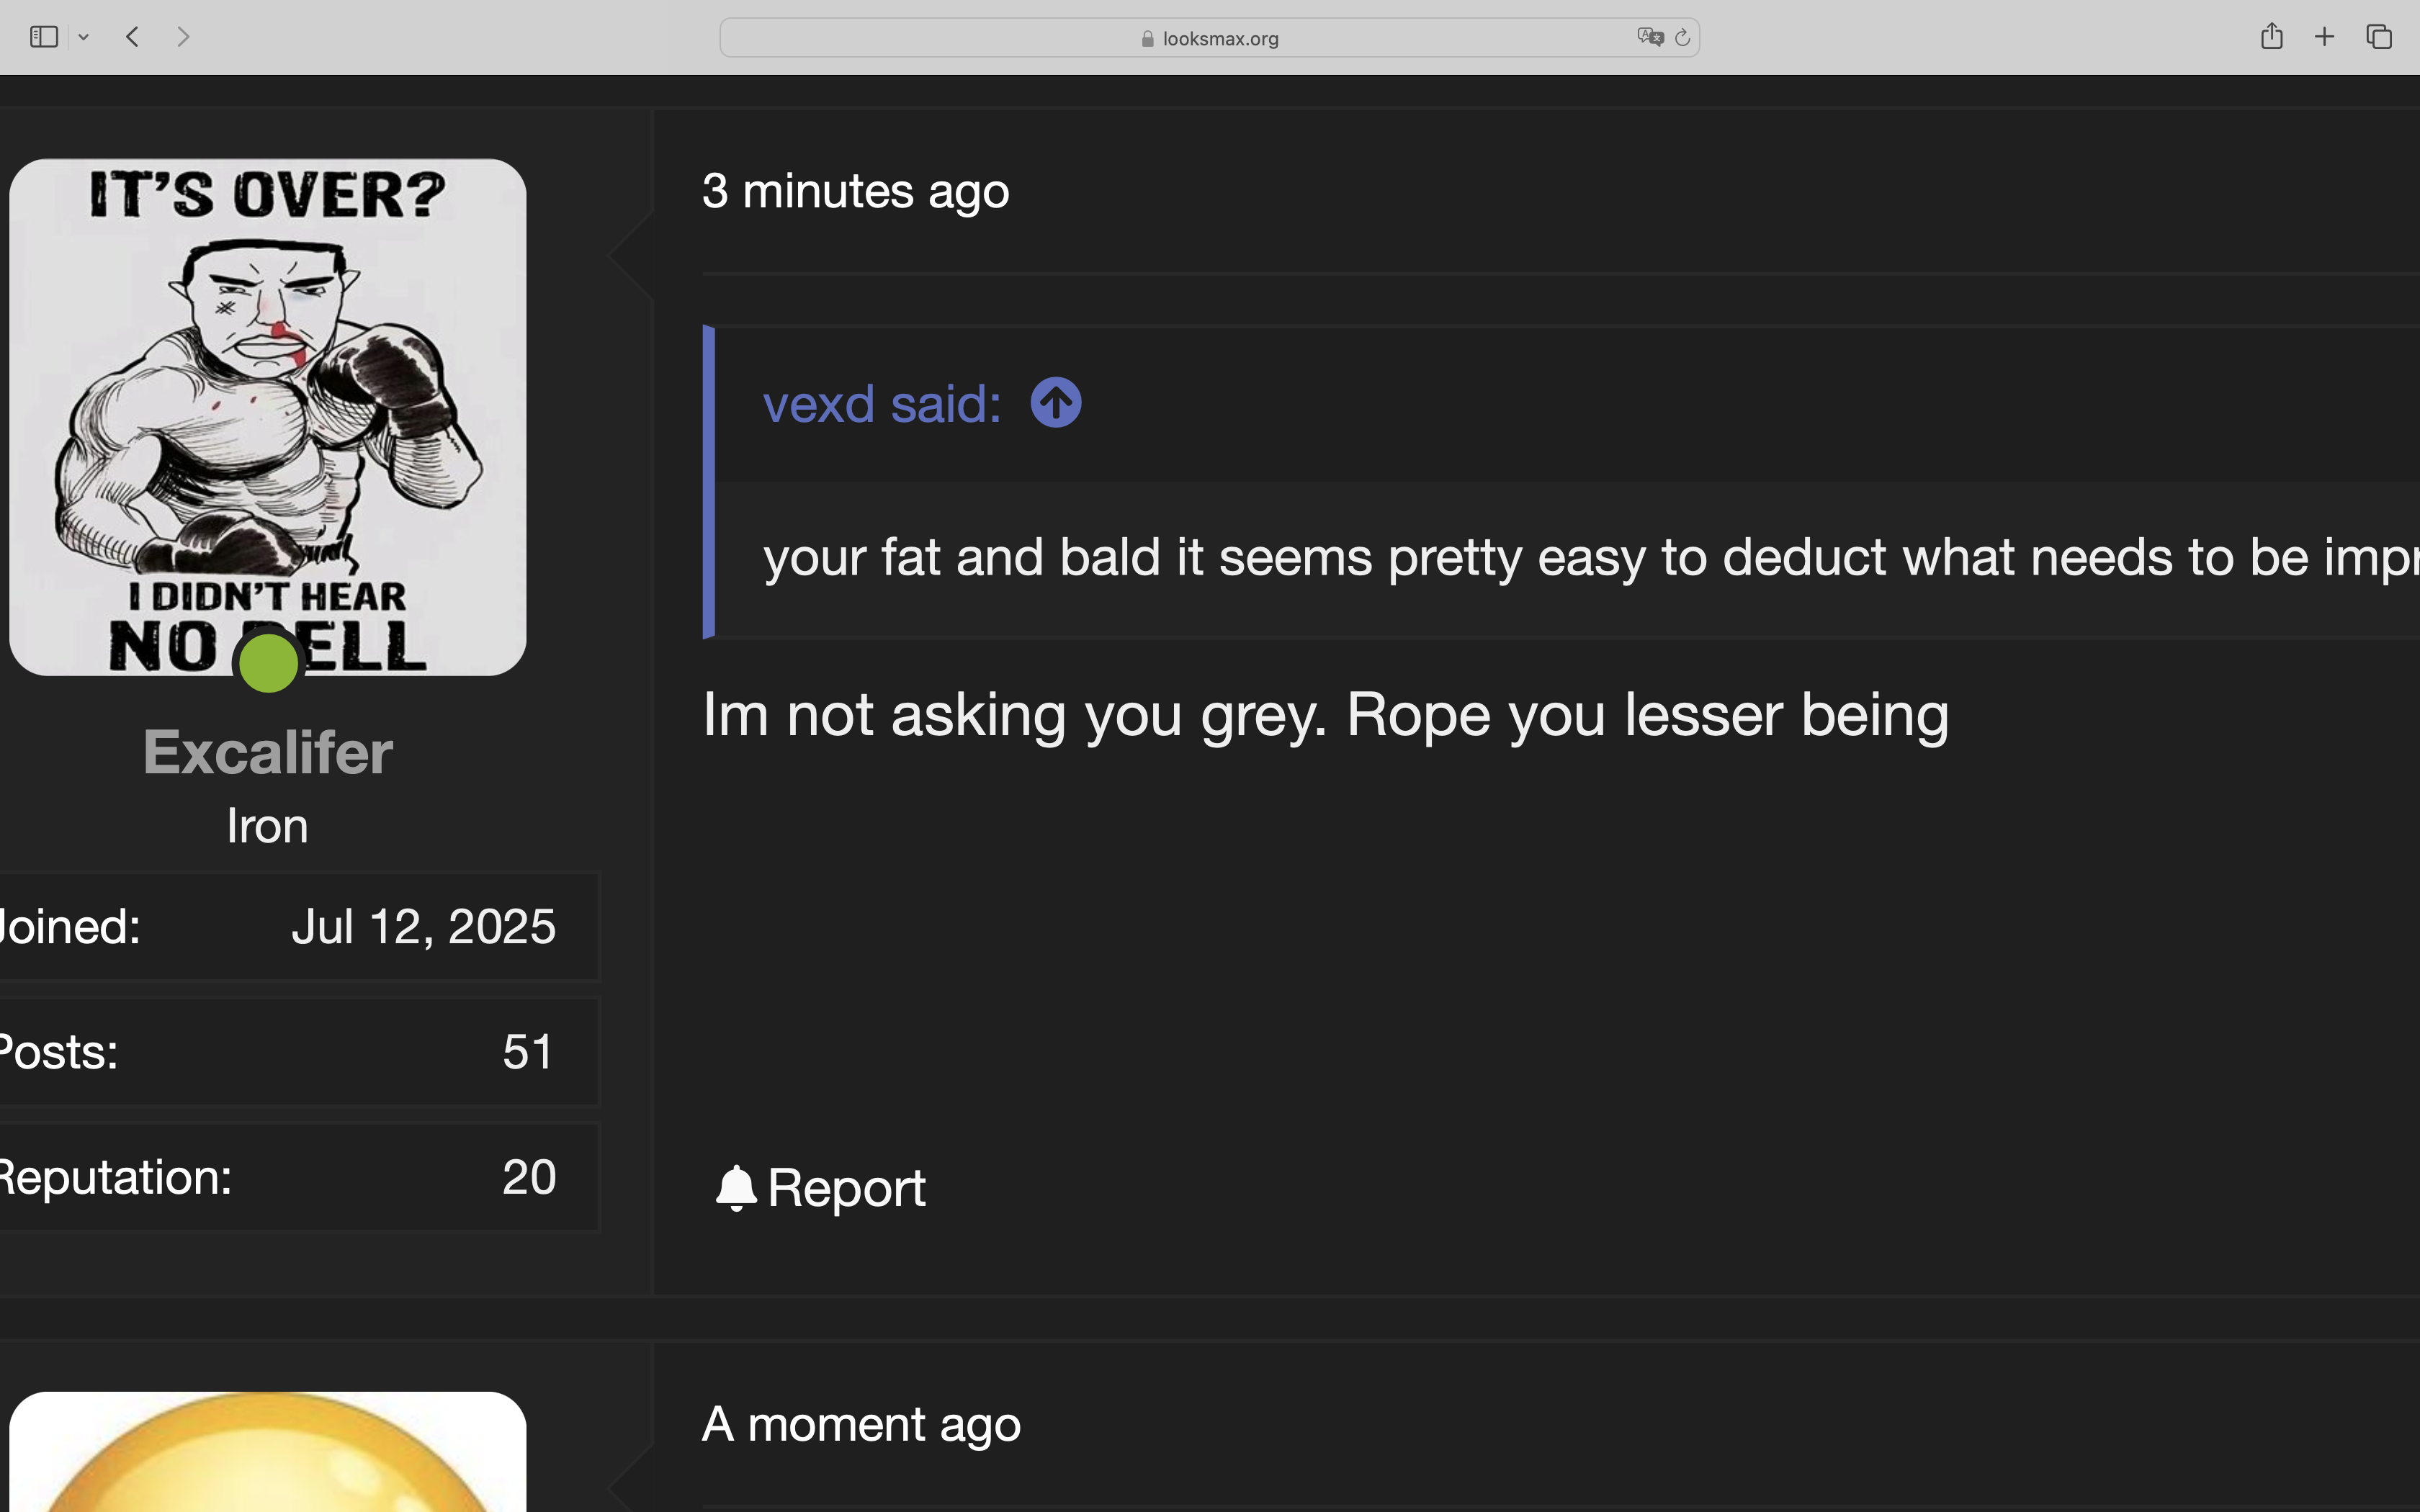Open the sidebar options dropdown chevron

pyautogui.click(x=84, y=38)
